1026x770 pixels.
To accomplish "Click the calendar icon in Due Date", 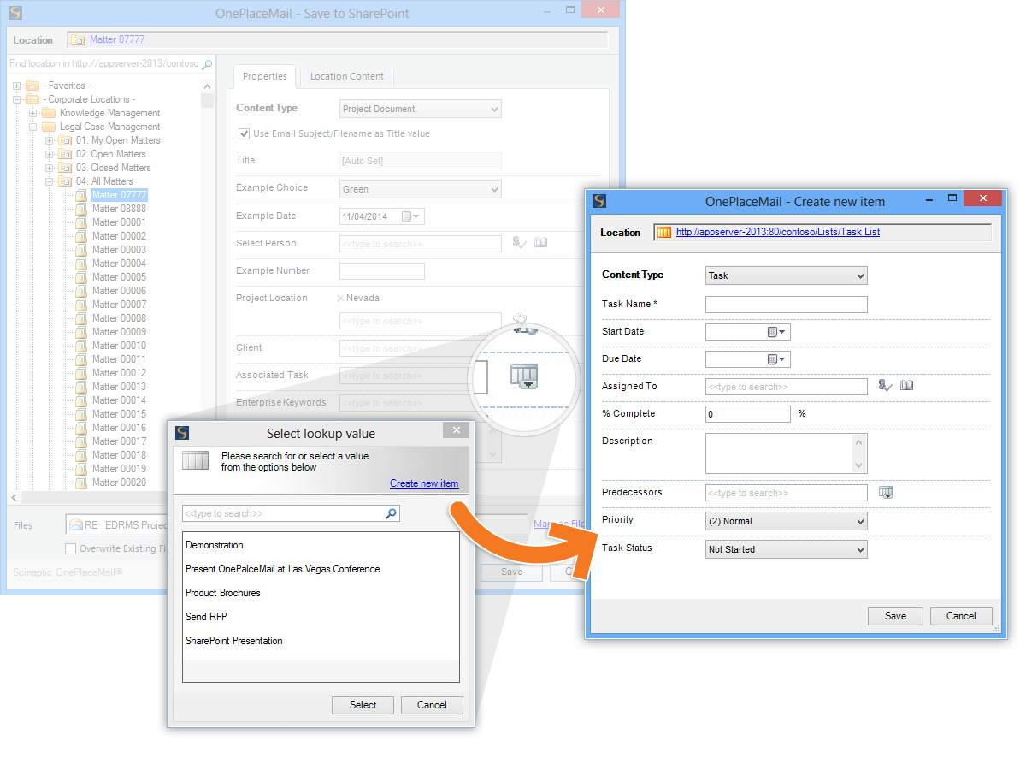I will click(x=772, y=359).
